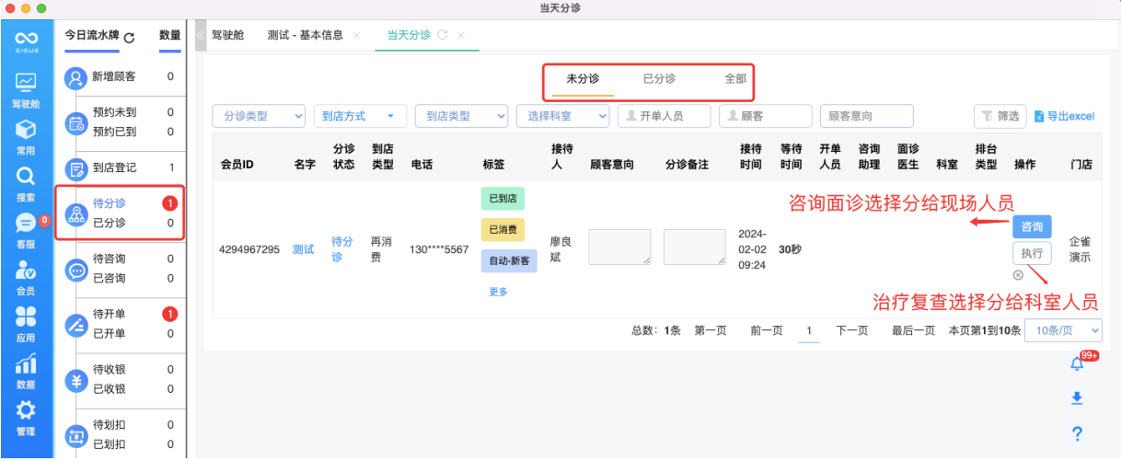
Task: Switch to the 测试 - 基本信息 tab
Action: point(305,35)
